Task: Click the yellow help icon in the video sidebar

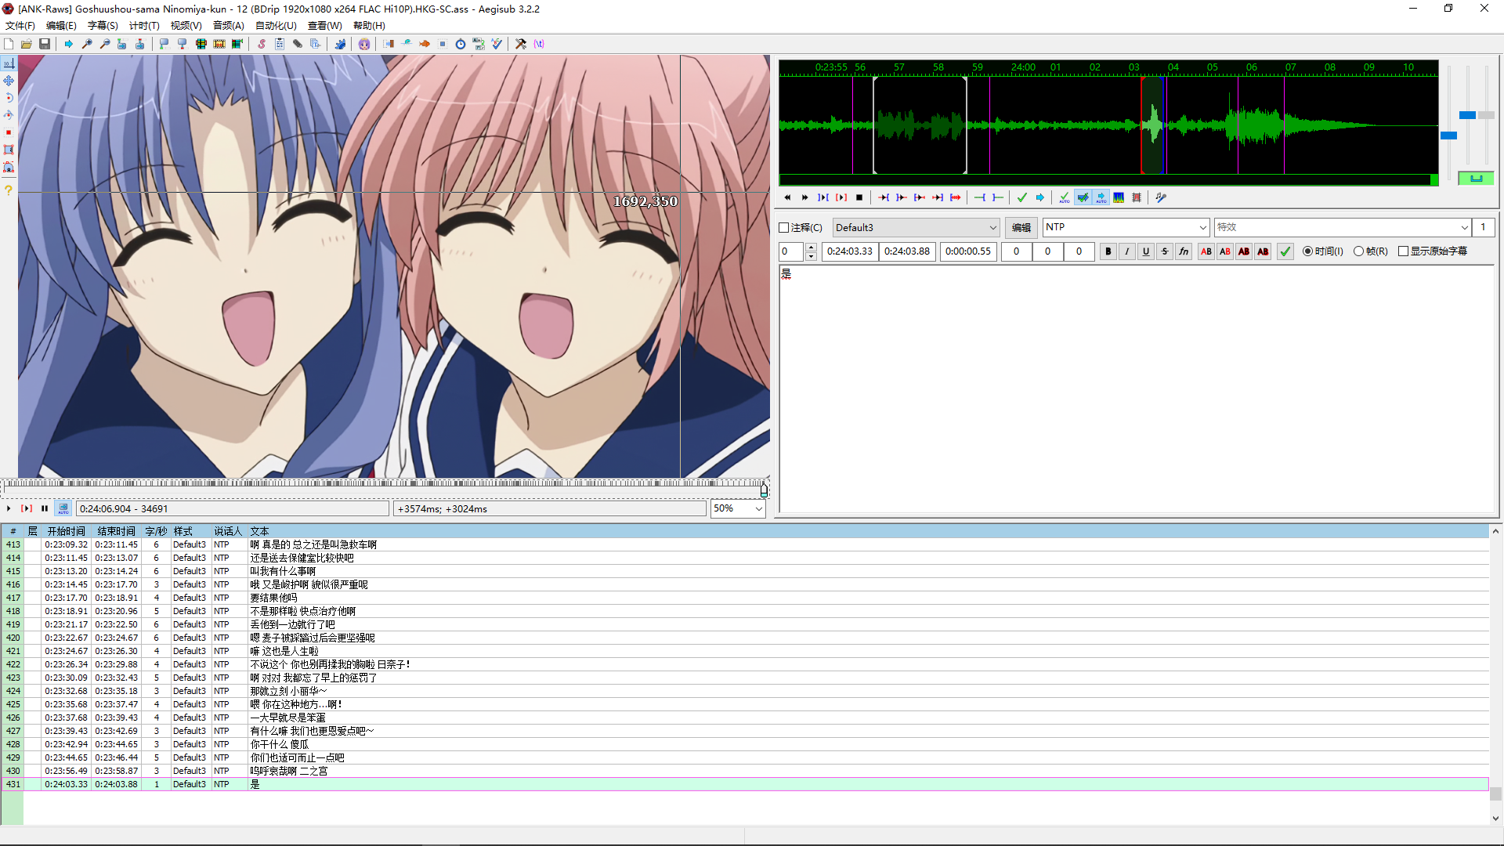Action: pyautogui.click(x=9, y=190)
